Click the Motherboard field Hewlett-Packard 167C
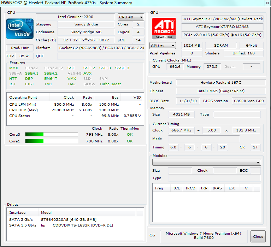Screen dimensions: 271x247 [221, 83]
